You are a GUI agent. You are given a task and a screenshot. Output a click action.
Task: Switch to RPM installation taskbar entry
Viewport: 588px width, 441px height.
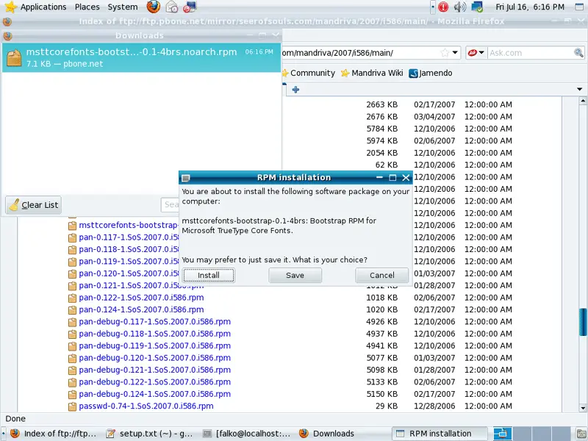pyautogui.click(x=440, y=434)
